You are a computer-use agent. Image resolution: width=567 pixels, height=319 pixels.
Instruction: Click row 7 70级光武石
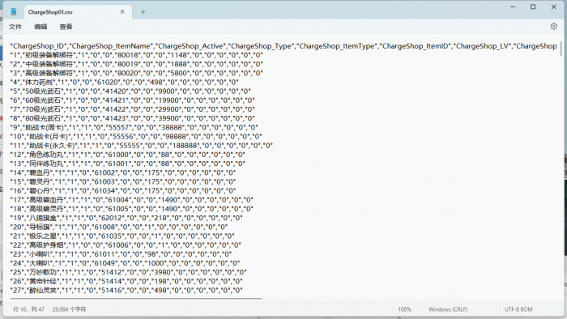(132, 109)
